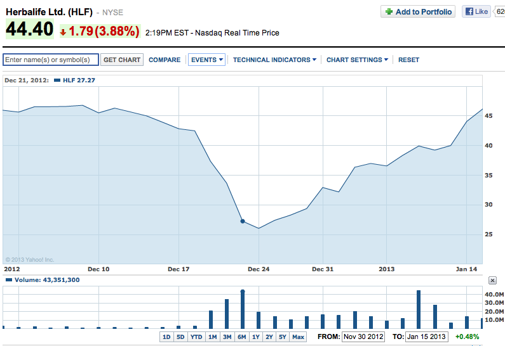The image size is (505, 346).
Task: Click the Dec 24 x-axis label
Action: tap(259, 269)
